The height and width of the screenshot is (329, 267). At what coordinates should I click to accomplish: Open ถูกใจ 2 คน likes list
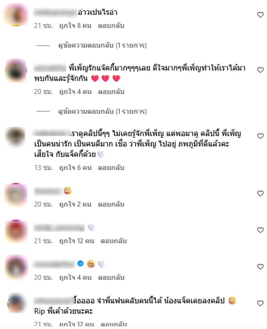(75, 204)
